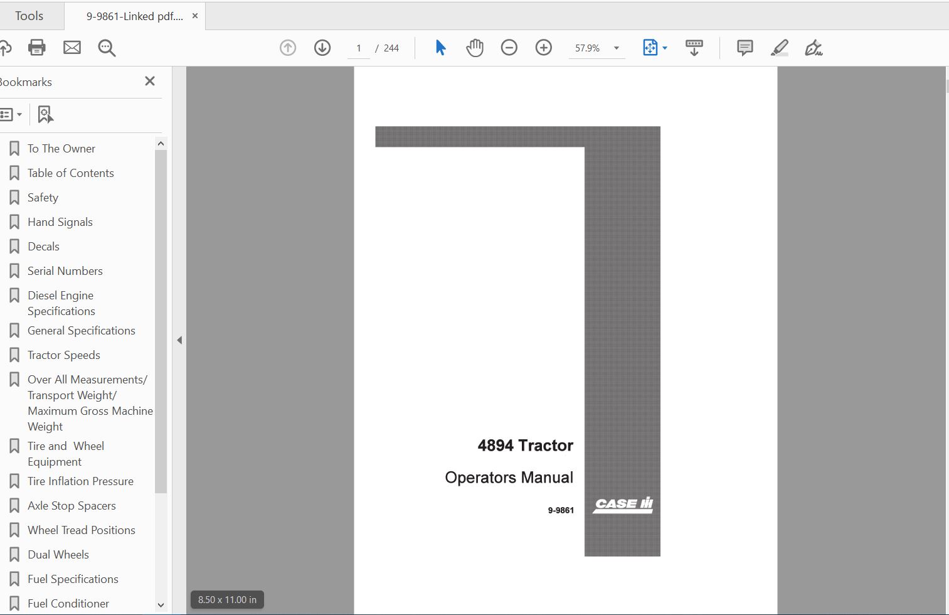Jump to the Fuel Specifications bookmark

tap(73, 579)
